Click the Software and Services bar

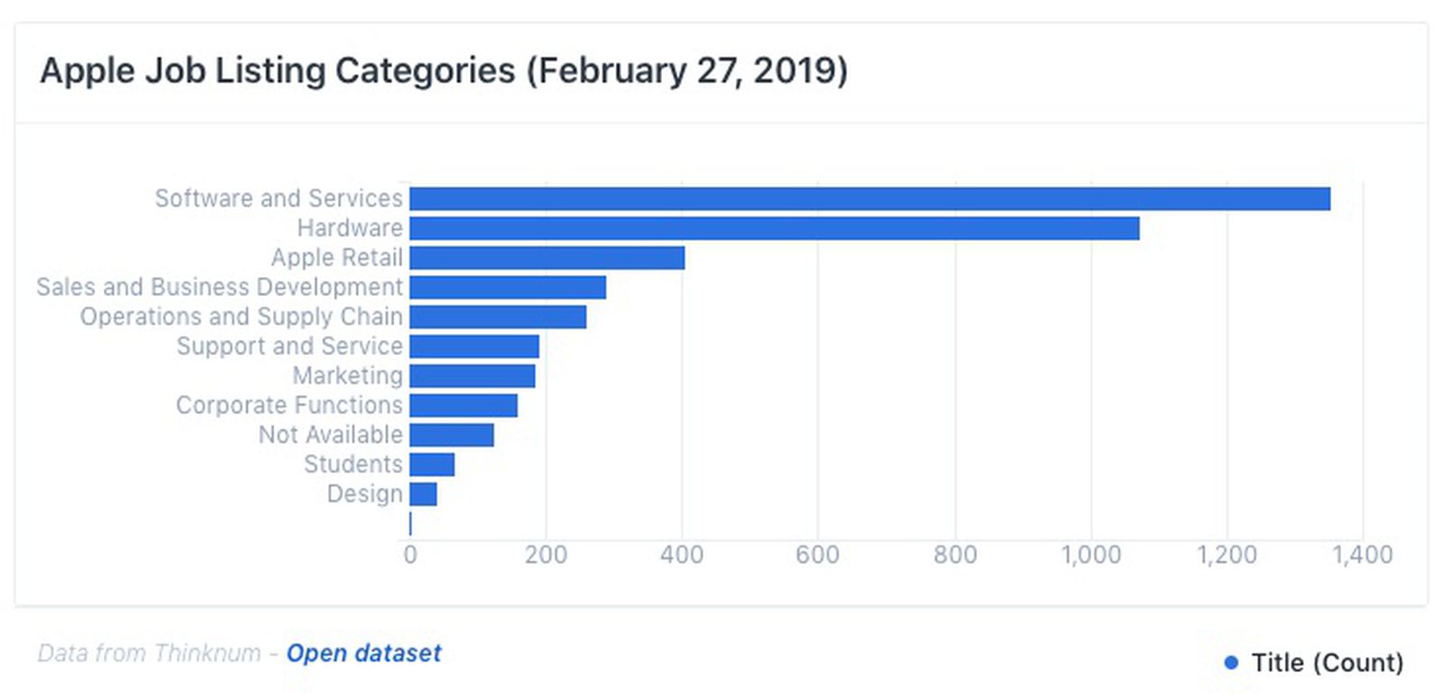[869, 198]
